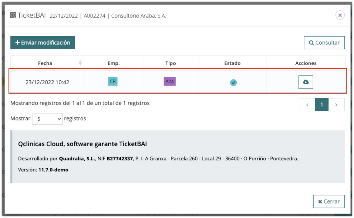Screen dimensions: 354x218
Task: Click the Fecha sort arrows icon
Action: [x=80, y=63]
